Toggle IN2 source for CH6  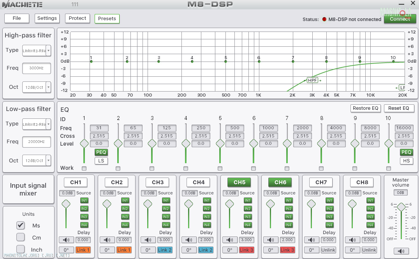(x=288, y=208)
